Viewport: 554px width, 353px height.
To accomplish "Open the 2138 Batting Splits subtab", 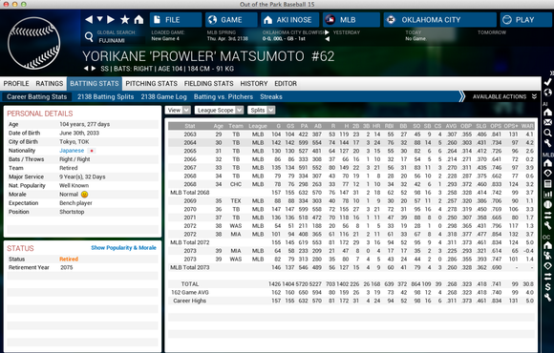I will (x=106, y=96).
